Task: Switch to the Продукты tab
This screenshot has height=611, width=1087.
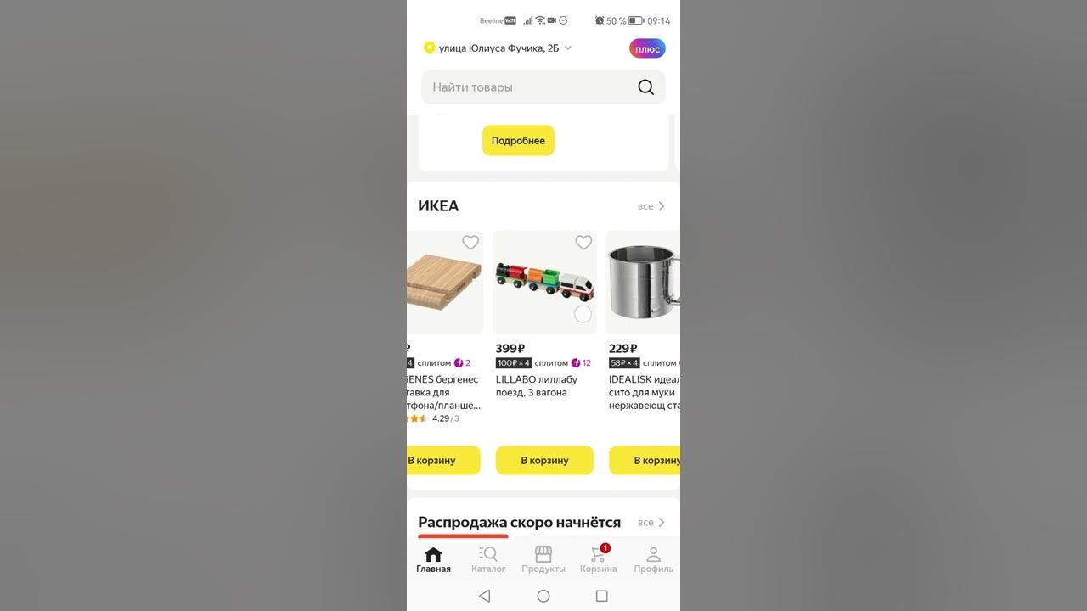Action: 543,559
